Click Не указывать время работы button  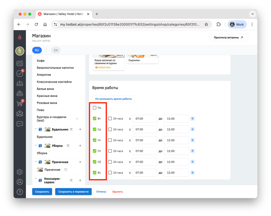click(114, 99)
